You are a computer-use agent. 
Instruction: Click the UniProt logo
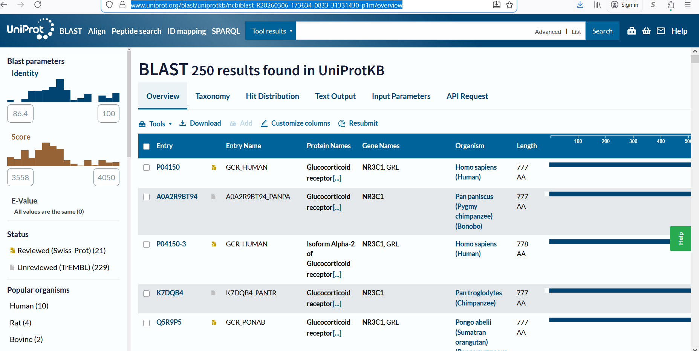tap(31, 29)
